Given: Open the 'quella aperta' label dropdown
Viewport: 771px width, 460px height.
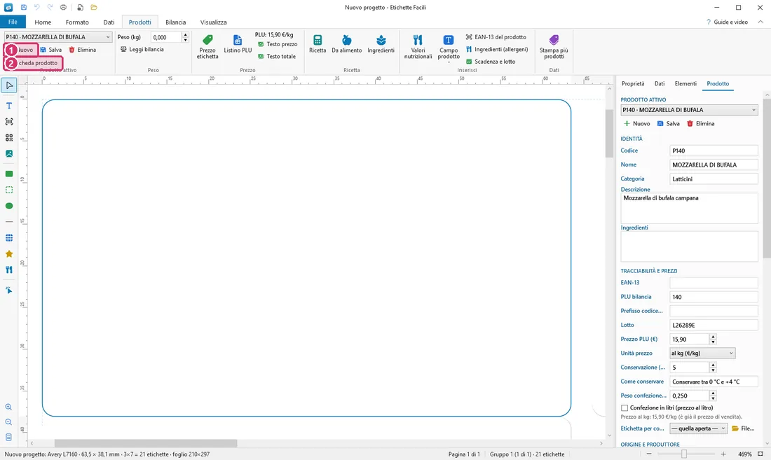Looking at the screenshot, I should pos(698,428).
